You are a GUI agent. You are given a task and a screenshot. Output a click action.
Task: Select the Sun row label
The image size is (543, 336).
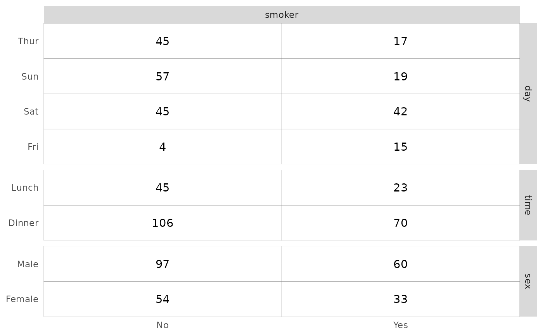(x=30, y=77)
